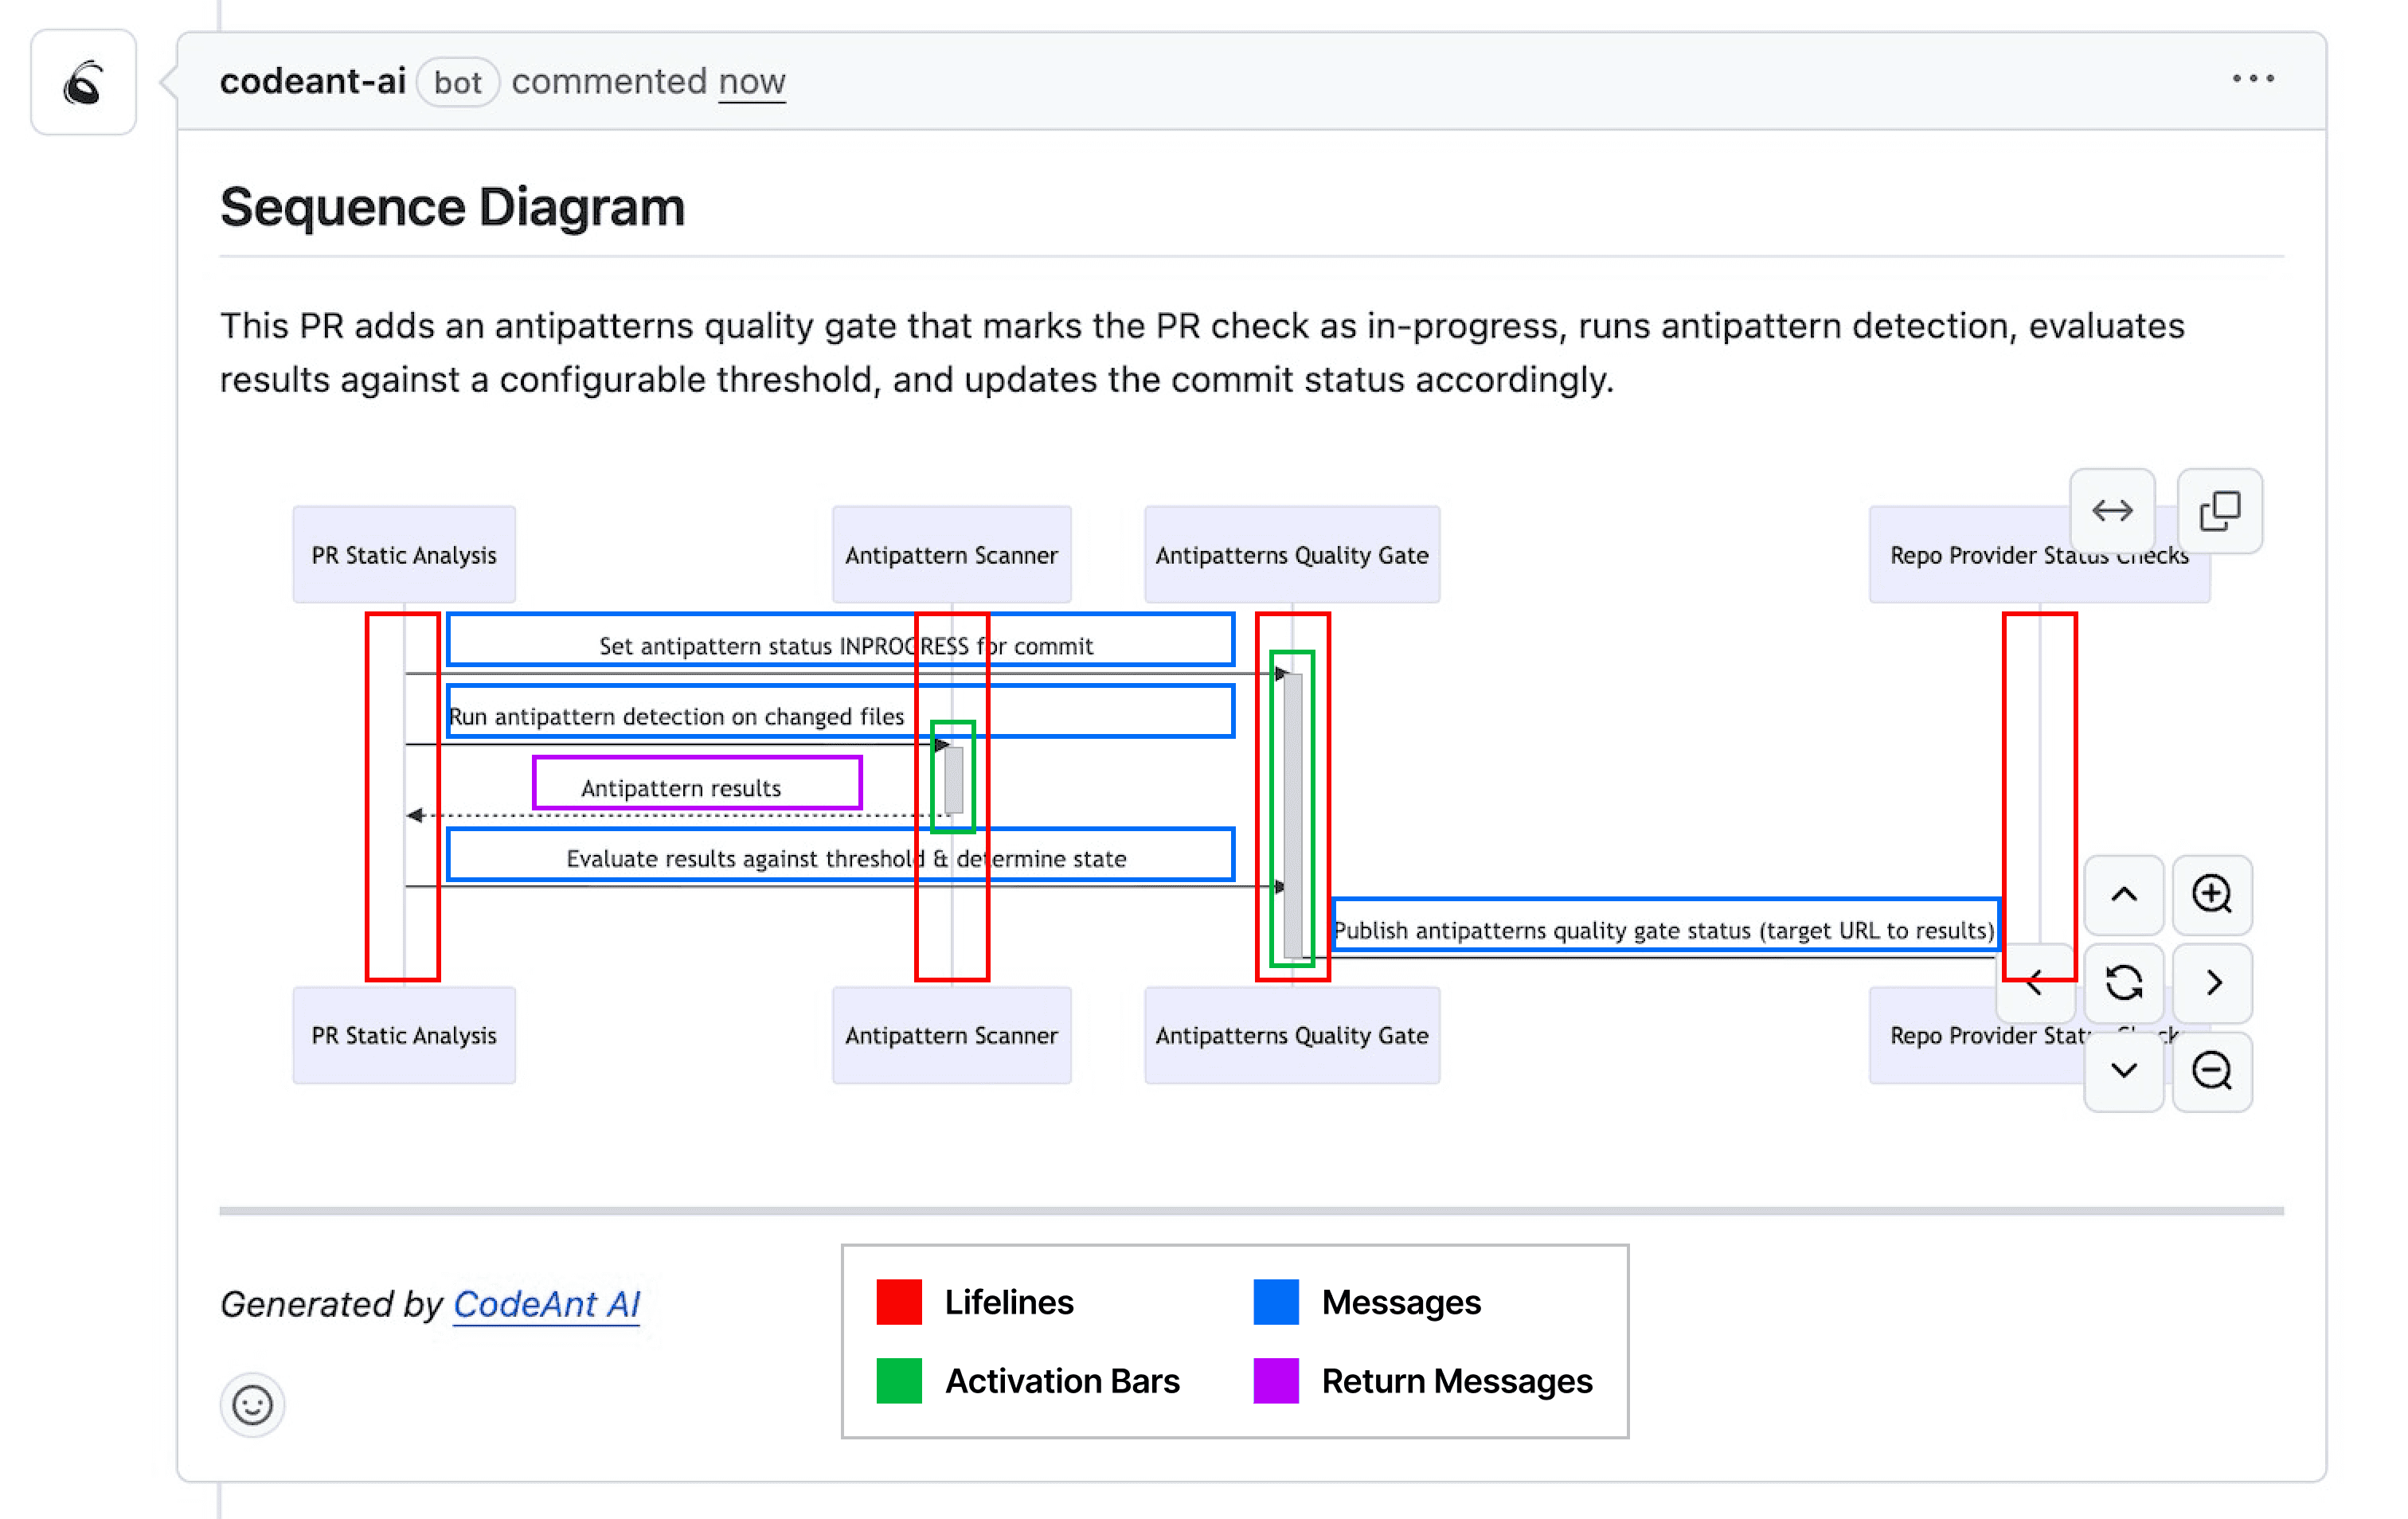
Task: Click the 'now' comment timestamp
Action: (x=751, y=81)
